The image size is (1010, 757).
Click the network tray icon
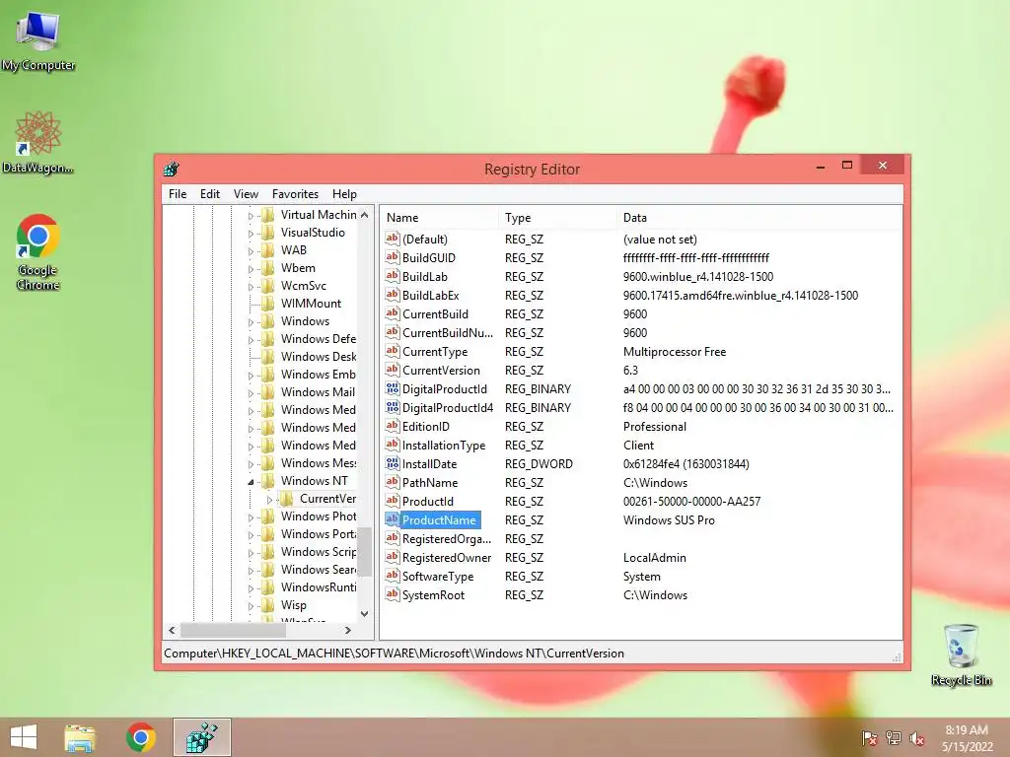894,738
